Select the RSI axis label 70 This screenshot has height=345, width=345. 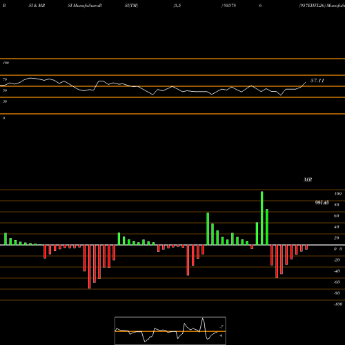(5, 79)
